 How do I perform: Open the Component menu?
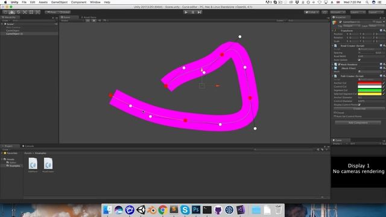pyautogui.click(x=79, y=2)
